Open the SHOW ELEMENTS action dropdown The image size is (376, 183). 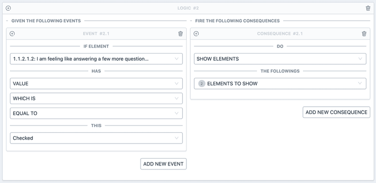(280, 59)
